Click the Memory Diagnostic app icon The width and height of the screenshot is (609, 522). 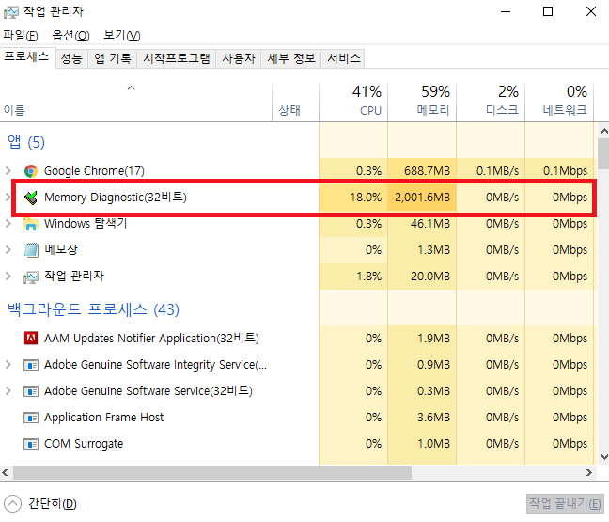click(31, 198)
